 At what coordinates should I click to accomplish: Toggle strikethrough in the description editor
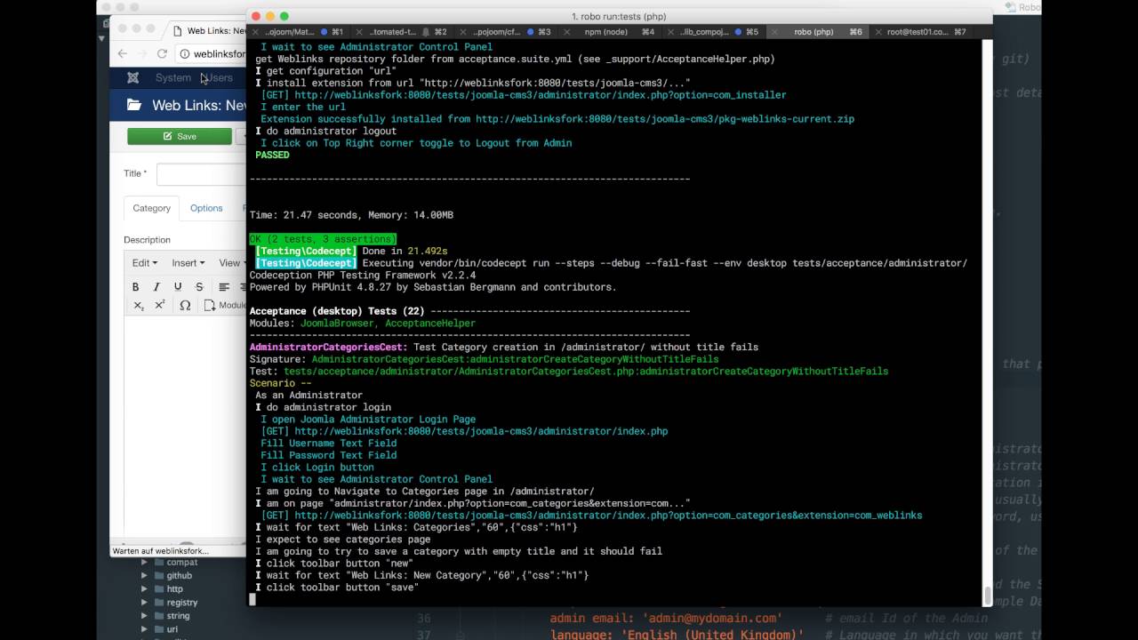pyautogui.click(x=199, y=287)
